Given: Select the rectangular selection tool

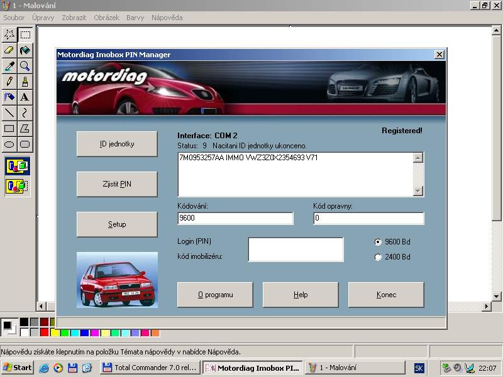Looking at the screenshot, I should (x=25, y=35).
